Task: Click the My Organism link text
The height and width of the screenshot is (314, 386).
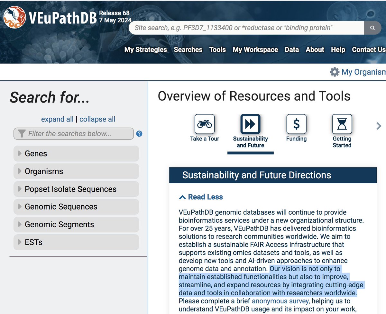Action: [x=363, y=72]
